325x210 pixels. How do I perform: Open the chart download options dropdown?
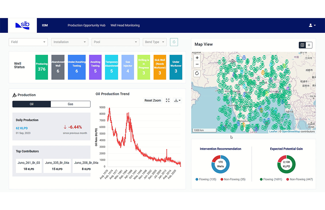point(177,100)
